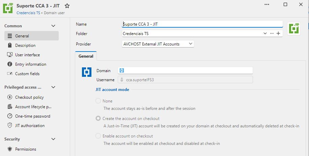
Task: Open the One-time password section
Action: point(31,116)
